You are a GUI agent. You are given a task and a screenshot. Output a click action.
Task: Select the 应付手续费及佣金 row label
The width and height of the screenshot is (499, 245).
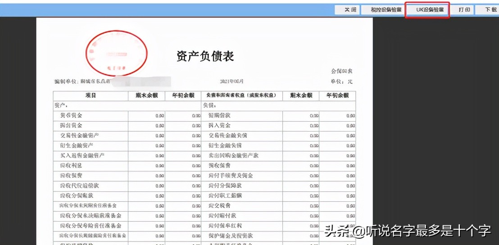pos(231,176)
